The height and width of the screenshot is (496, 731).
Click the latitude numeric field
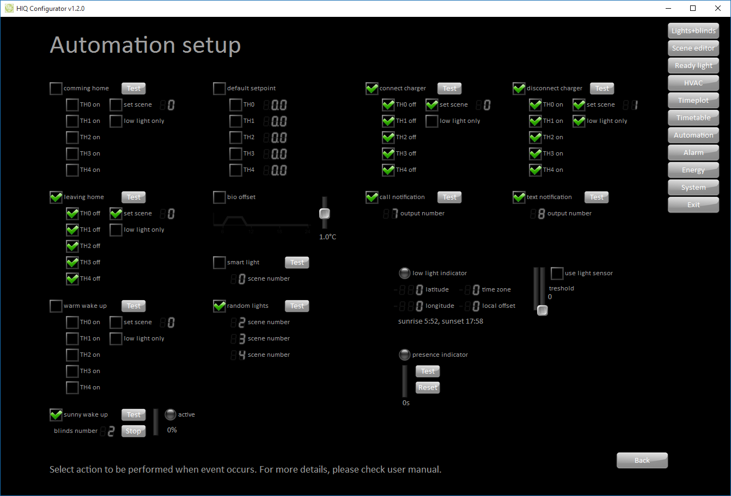pyautogui.click(x=409, y=290)
